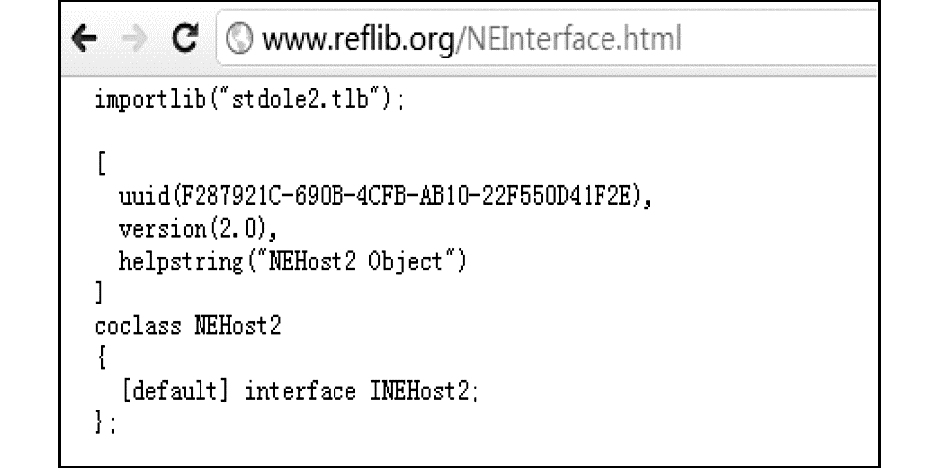
Task: Click the NEInterface.html part of the URL
Action: [573, 39]
